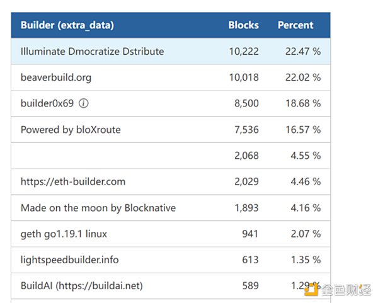Sort table by the Percent column header
Image resolution: width=378 pixels, height=303 pixels.
[295, 26]
